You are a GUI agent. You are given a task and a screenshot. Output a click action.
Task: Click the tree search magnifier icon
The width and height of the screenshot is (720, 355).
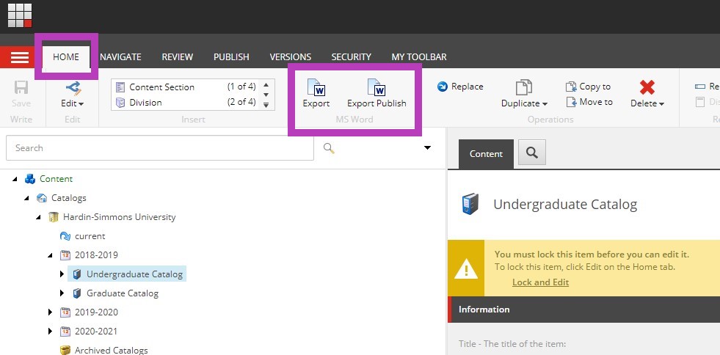[329, 147]
